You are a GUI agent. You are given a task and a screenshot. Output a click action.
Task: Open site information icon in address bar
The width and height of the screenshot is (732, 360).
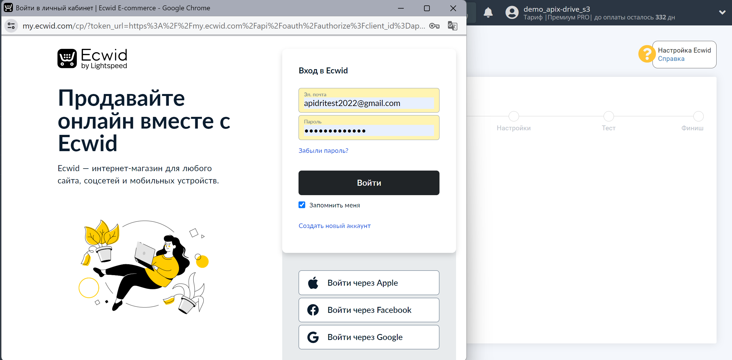tap(11, 26)
